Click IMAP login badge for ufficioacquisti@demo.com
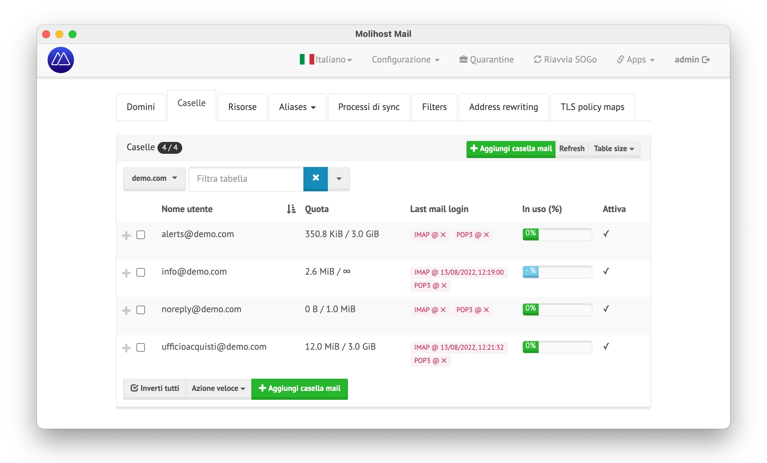 coord(459,347)
